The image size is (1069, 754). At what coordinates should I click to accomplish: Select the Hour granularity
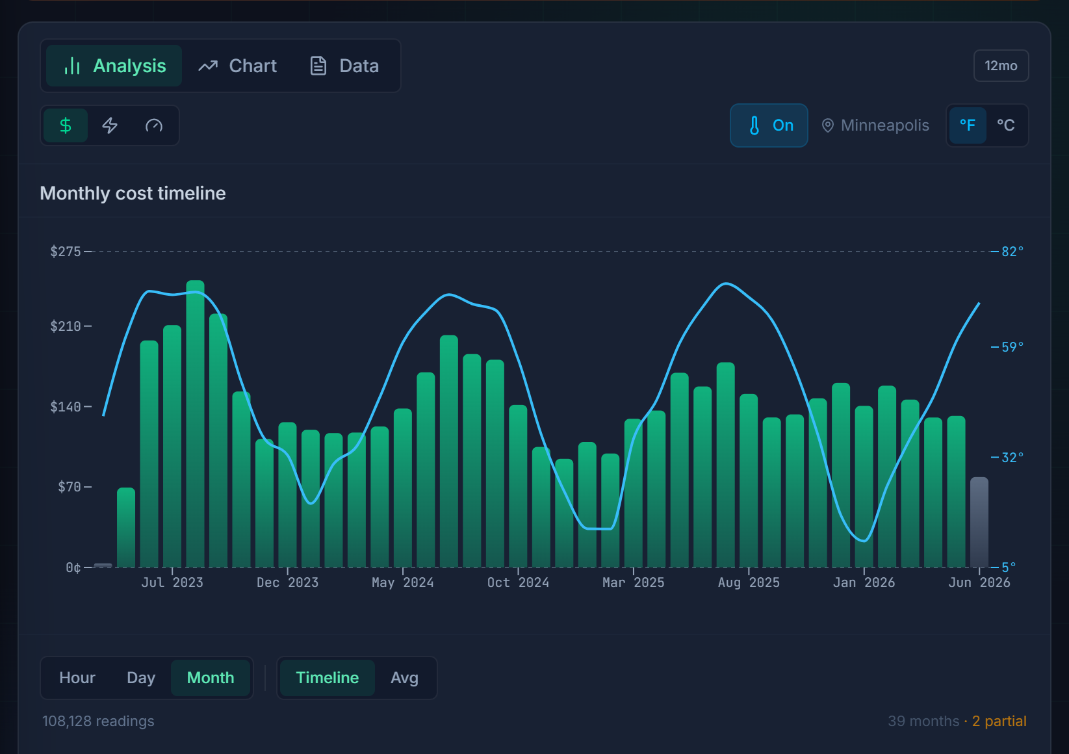pos(77,678)
